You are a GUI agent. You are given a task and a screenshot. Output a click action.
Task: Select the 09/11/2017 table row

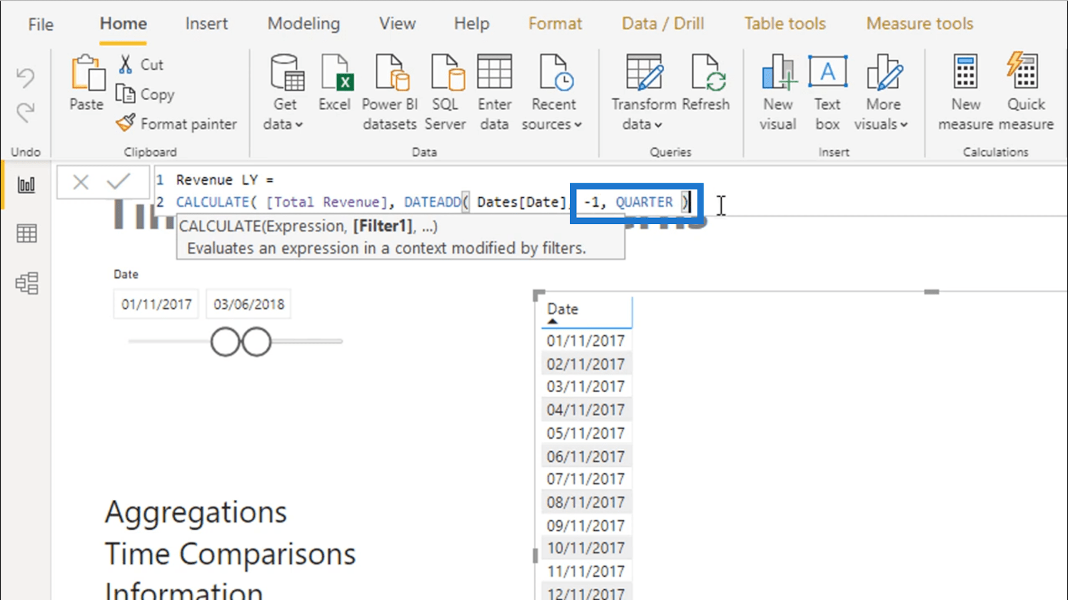[585, 525]
